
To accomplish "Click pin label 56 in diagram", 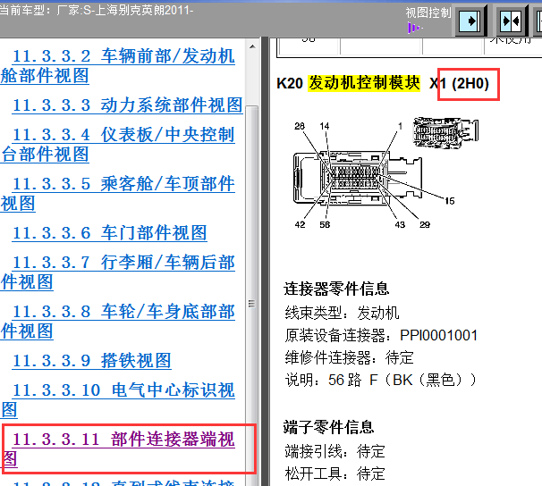I will click(x=325, y=225).
